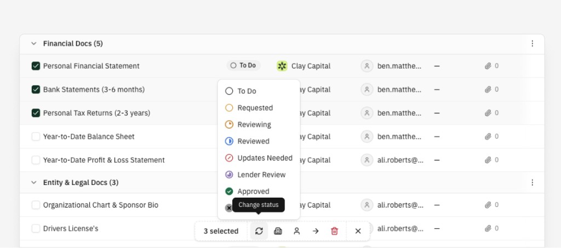Open Entity & Legal Docs three-dot menu

(533, 183)
